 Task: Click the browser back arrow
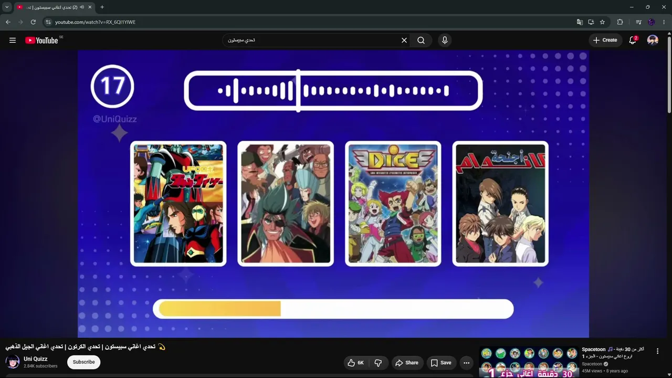click(8, 22)
